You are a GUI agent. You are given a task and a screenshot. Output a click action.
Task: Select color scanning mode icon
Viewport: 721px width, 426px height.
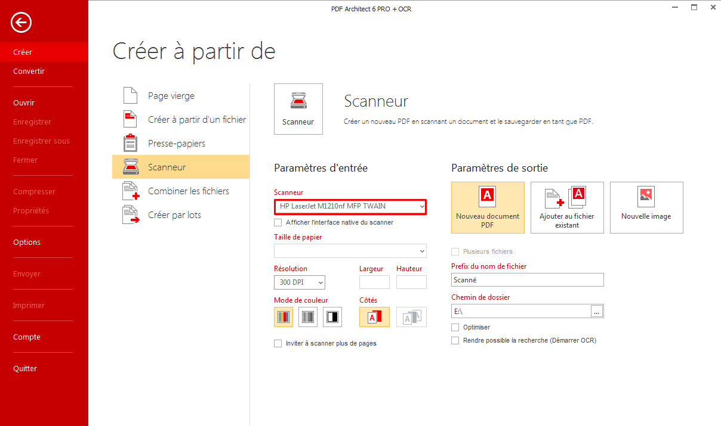pyautogui.click(x=284, y=317)
